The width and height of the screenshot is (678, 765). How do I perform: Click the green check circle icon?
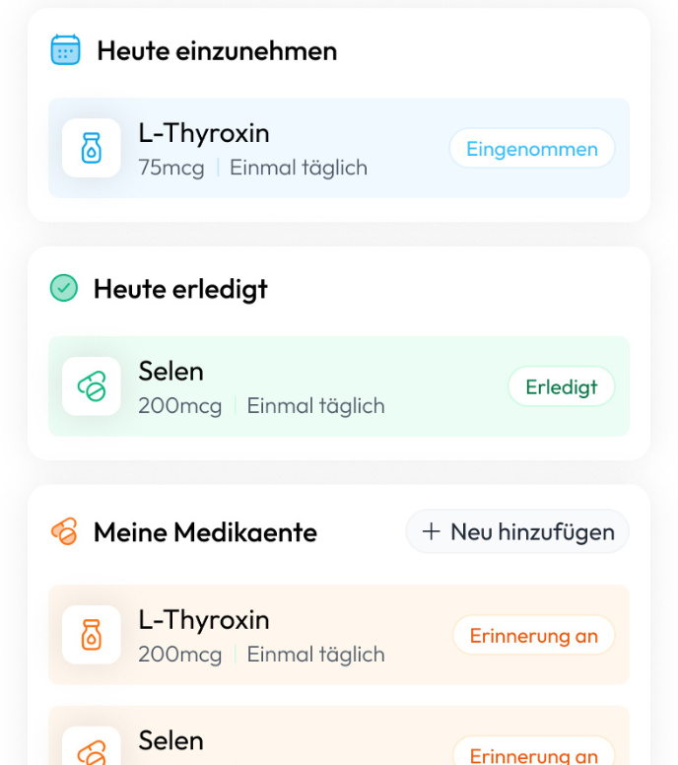point(64,289)
